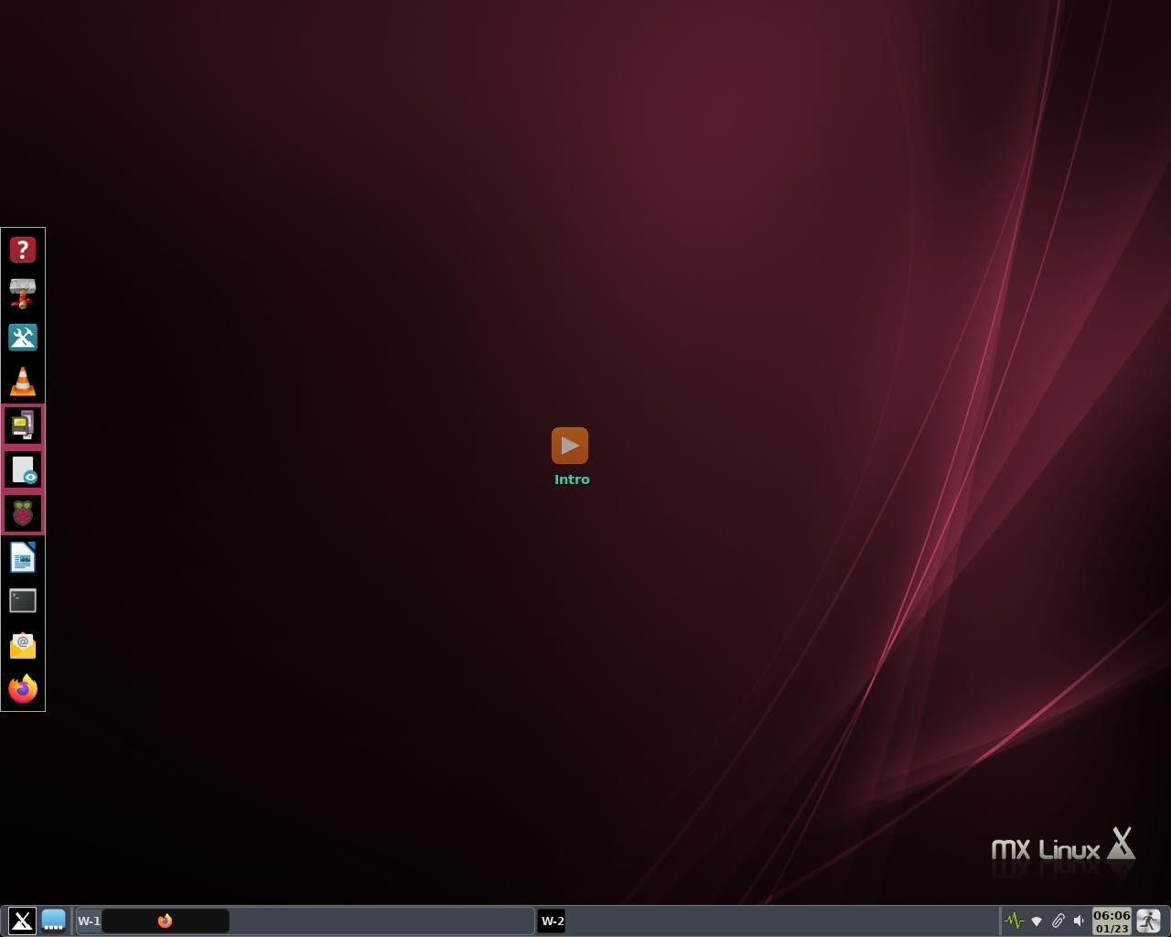The image size is (1171, 937).
Task: Select the Firefox window in taskbar
Action: tap(166, 921)
